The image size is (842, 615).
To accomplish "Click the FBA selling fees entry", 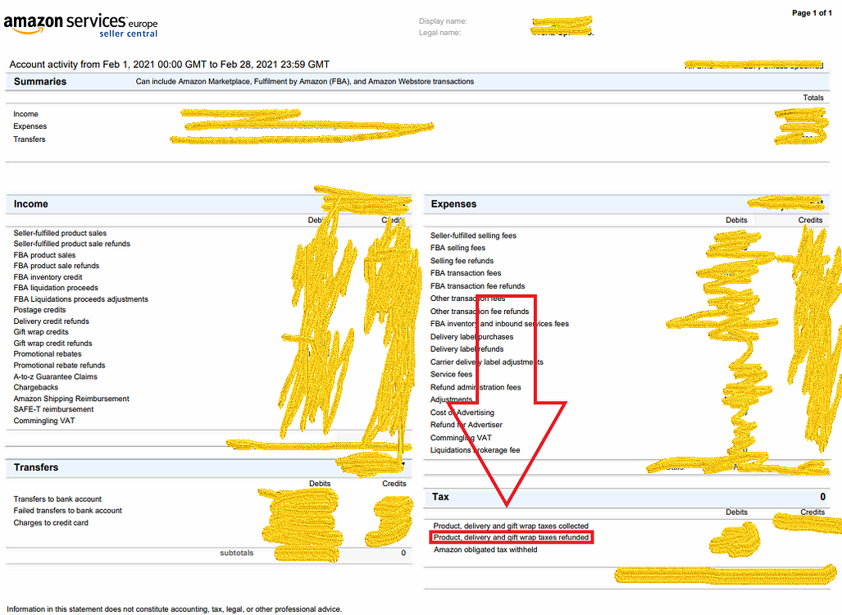I will point(458,248).
